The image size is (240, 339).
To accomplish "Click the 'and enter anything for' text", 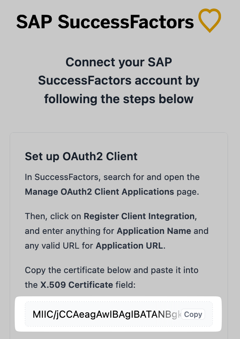I will tap(70, 231).
